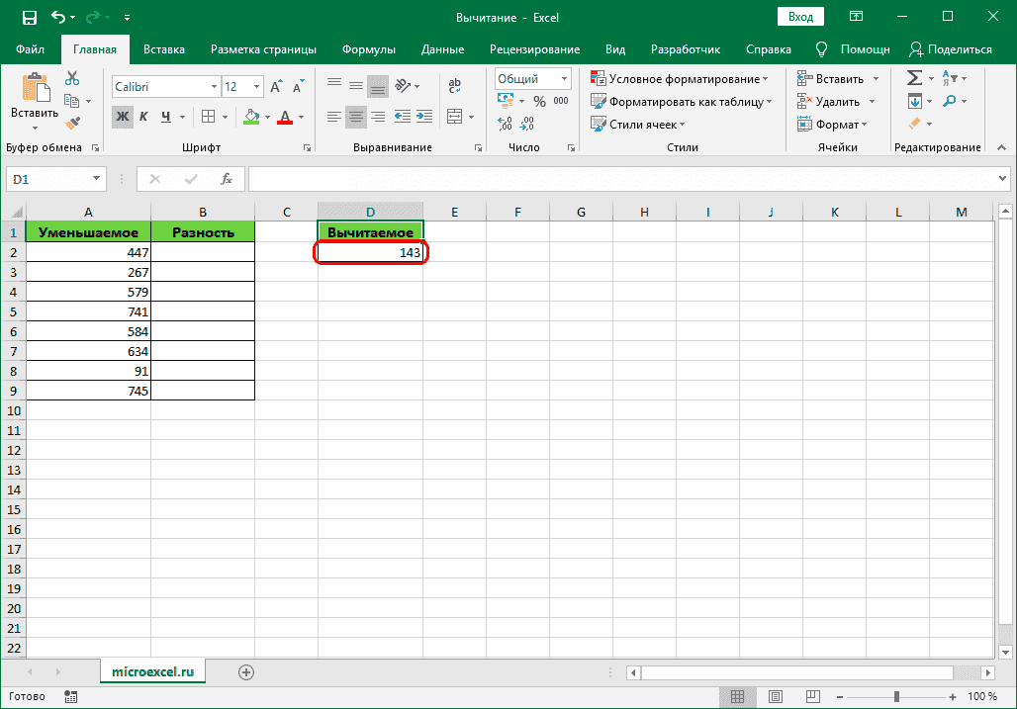
Task: Click the Insert Function fx icon
Action: click(x=227, y=179)
